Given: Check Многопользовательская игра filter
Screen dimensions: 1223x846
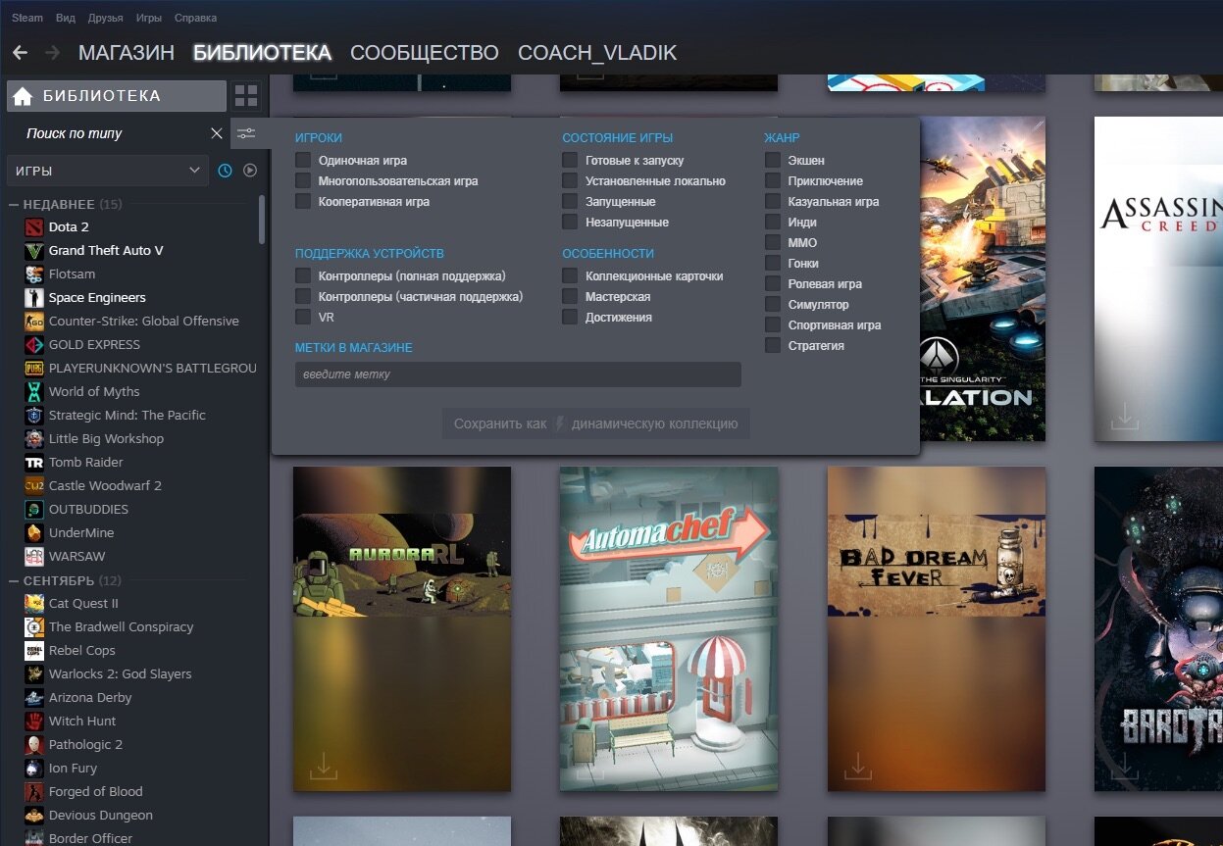Looking at the screenshot, I should tap(303, 180).
